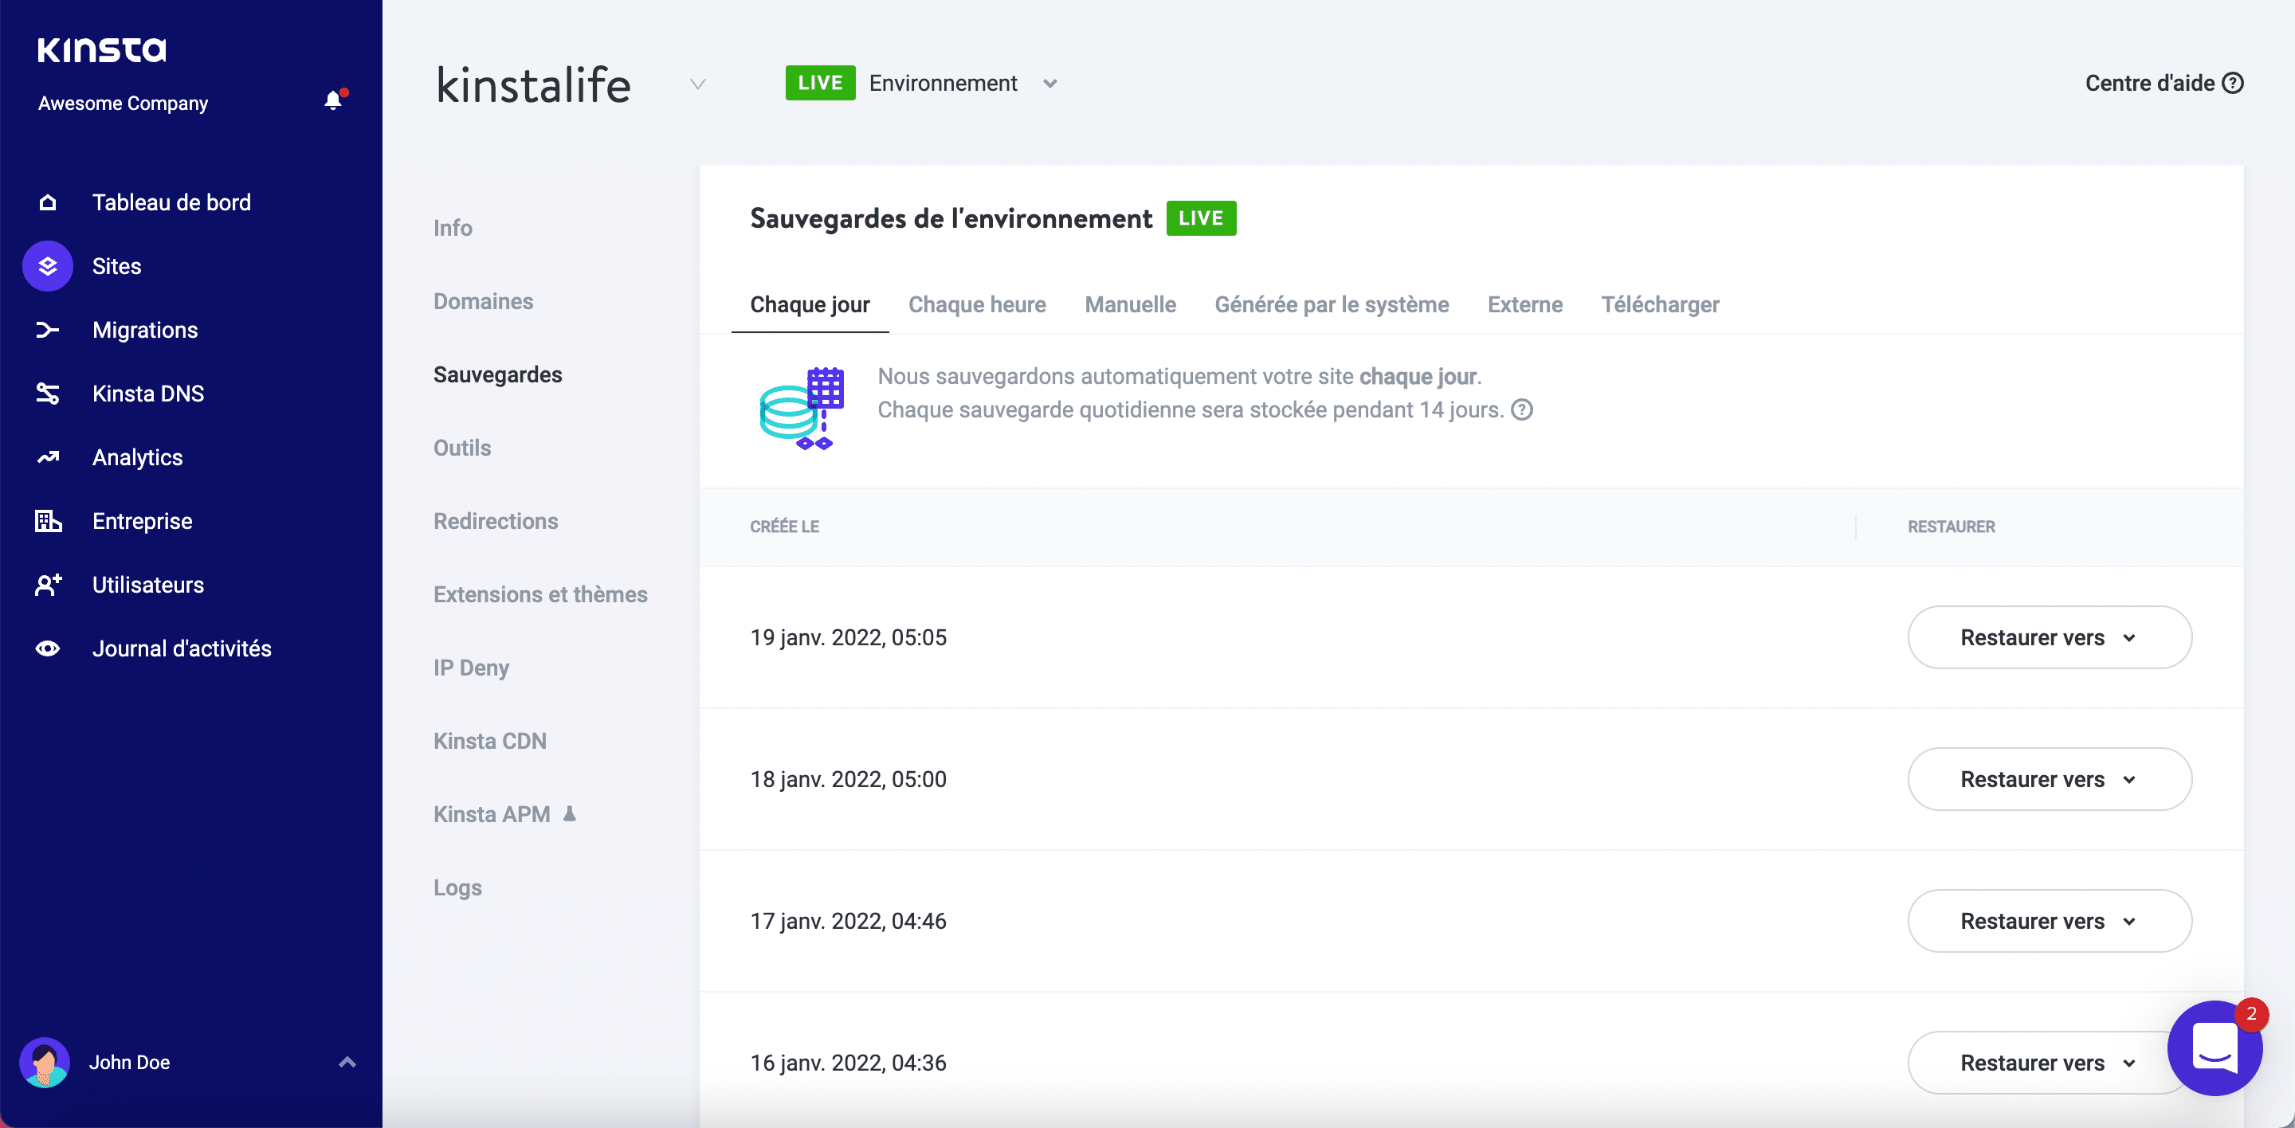
Task: Click the Externe backup tab
Action: (x=1522, y=304)
